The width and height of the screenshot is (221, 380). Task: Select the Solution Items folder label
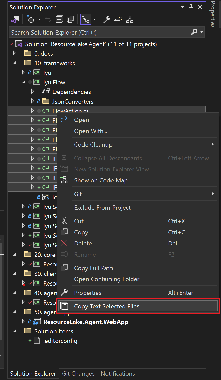pyautogui.click(x=54, y=331)
